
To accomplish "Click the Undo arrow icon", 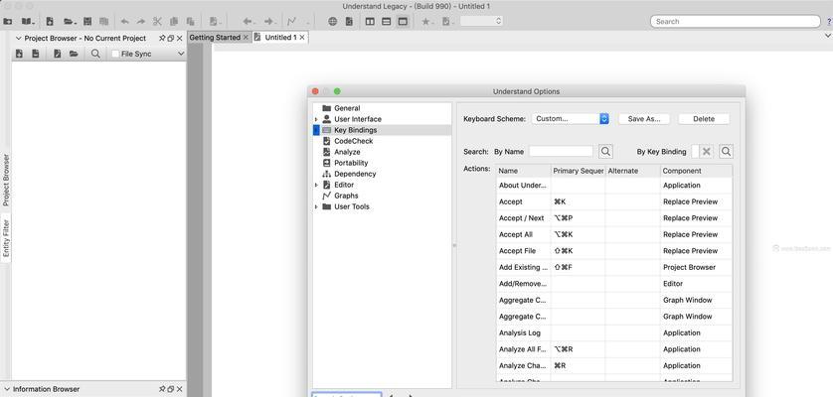I will coord(125,22).
